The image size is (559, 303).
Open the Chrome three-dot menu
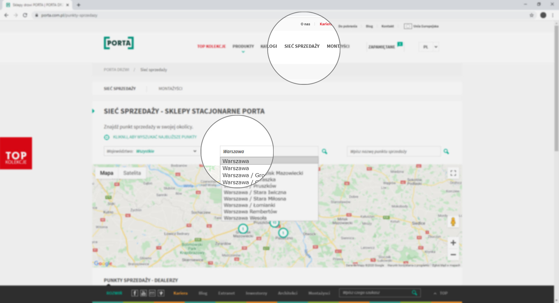[x=552, y=15]
